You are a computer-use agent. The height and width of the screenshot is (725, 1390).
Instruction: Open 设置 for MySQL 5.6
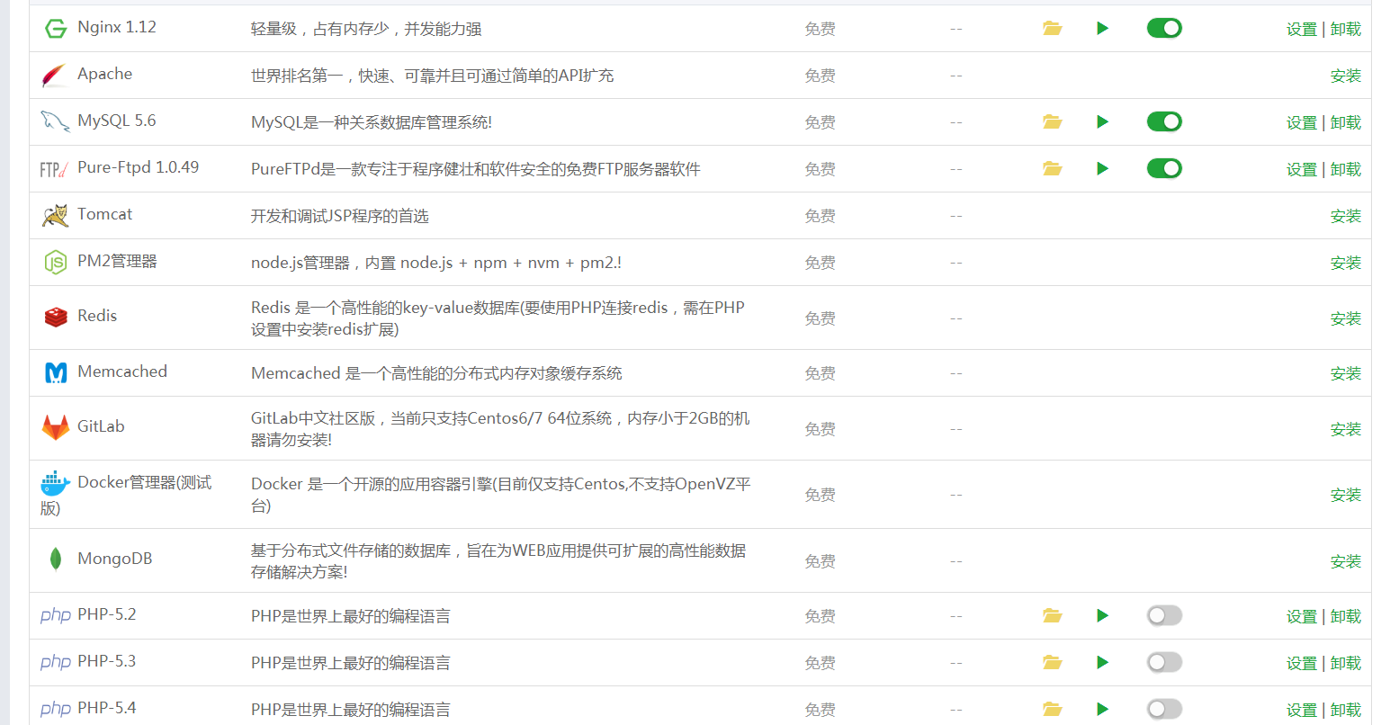tap(1302, 123)
